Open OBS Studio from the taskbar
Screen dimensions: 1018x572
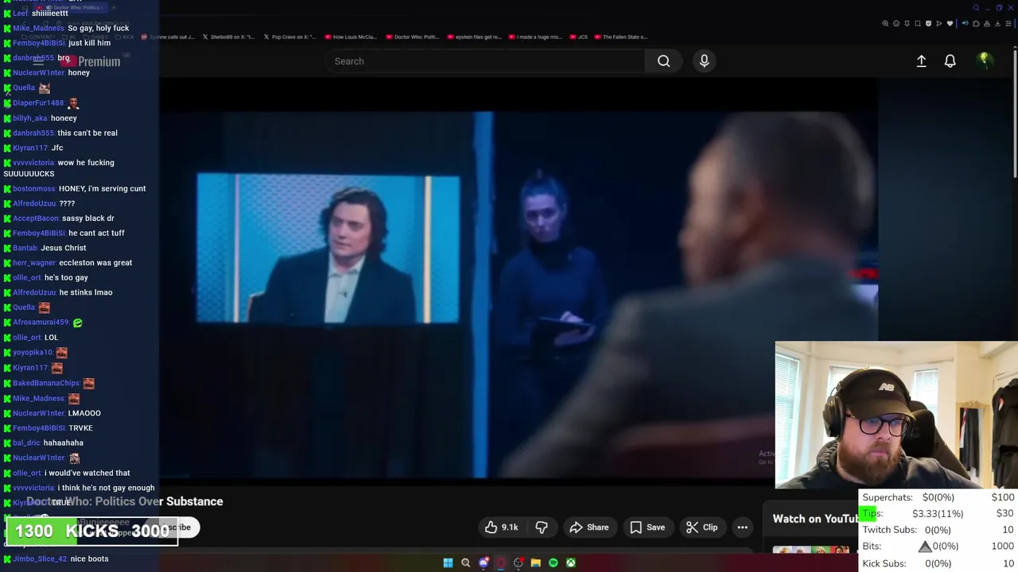pos(519,562)
